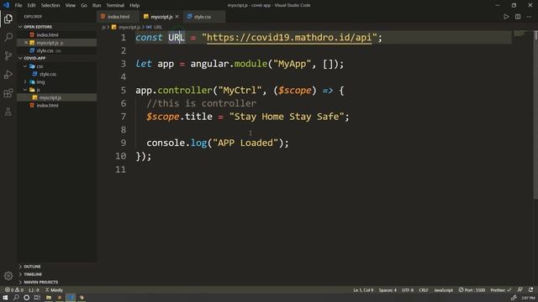This screenshot has width=538, height=302.
Task: Click the Cortana circle on taskbar
Action: pos(26,298)
